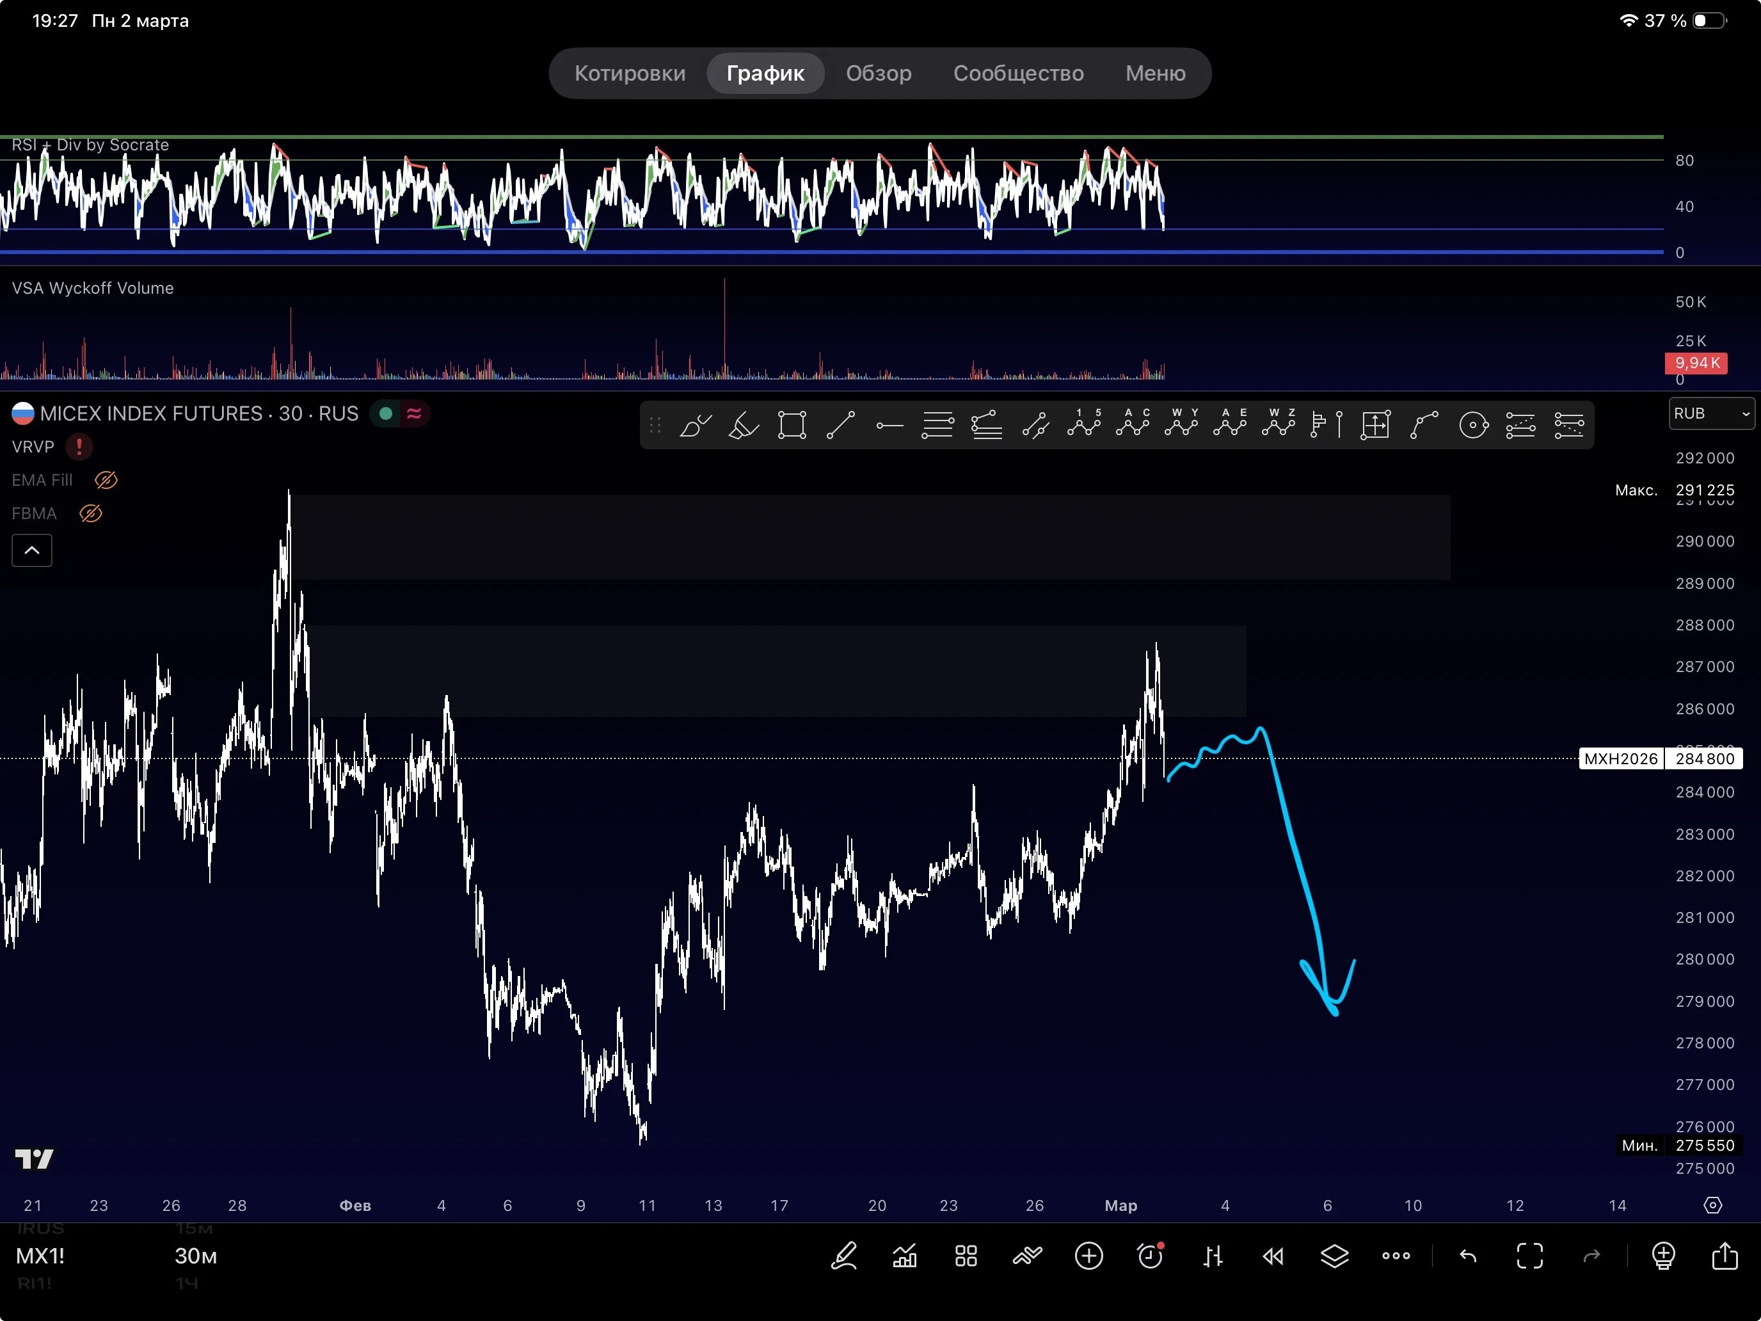Open the MX1! symbol picker

40,1256
